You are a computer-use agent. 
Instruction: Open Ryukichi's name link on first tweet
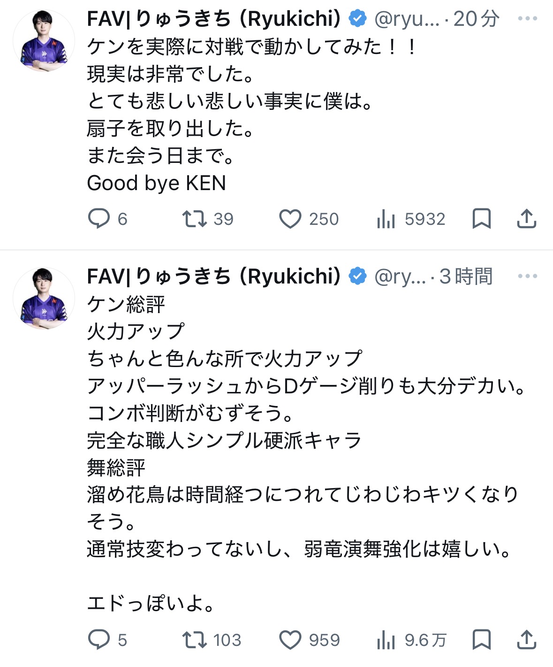pyautogui.click(x=213, y=19)
